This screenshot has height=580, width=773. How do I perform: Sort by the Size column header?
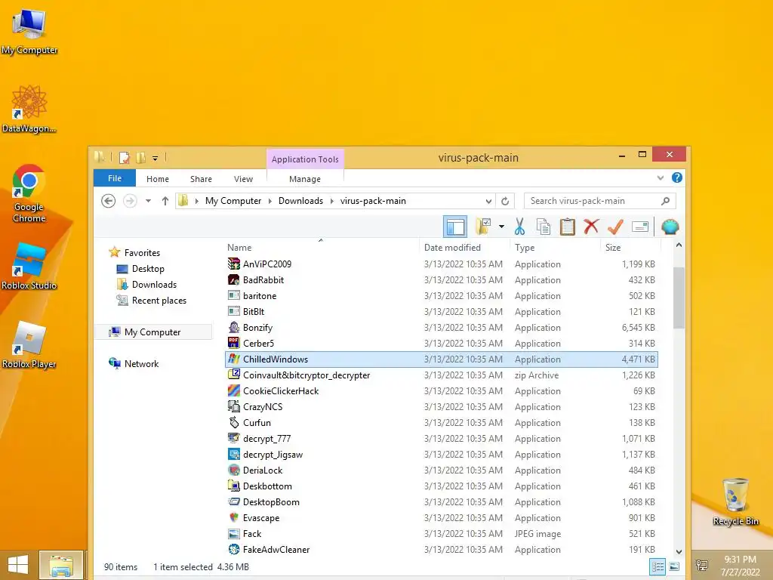pos(630,248)
